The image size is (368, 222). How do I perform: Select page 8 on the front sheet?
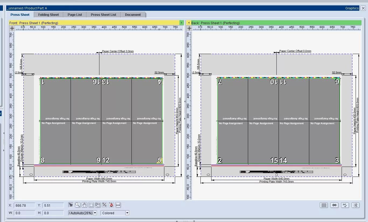(x=55, y=142)
